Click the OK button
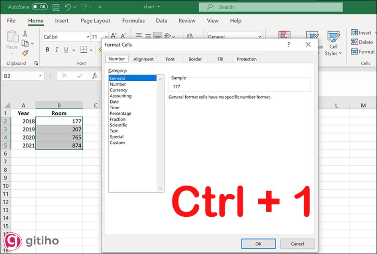Viewport: 377px width, 254px height. 258,244
